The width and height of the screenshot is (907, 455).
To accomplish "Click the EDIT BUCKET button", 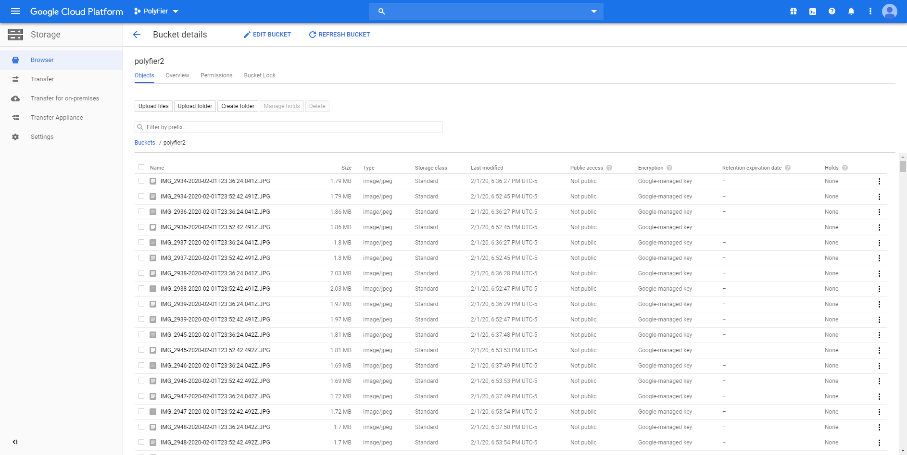I will coord(267,35).
